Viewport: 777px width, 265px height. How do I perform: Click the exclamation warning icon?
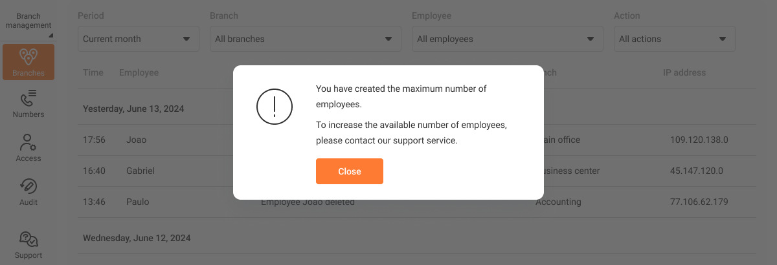pyautogui.click(x=275, y=106)
